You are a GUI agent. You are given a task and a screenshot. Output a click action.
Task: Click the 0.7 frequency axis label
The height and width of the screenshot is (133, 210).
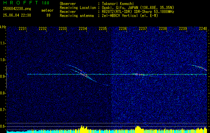(3, 110)
